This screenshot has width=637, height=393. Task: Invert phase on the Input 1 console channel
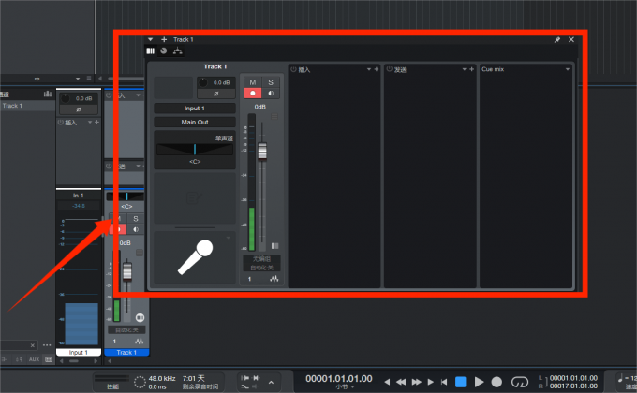pos(79,109)
